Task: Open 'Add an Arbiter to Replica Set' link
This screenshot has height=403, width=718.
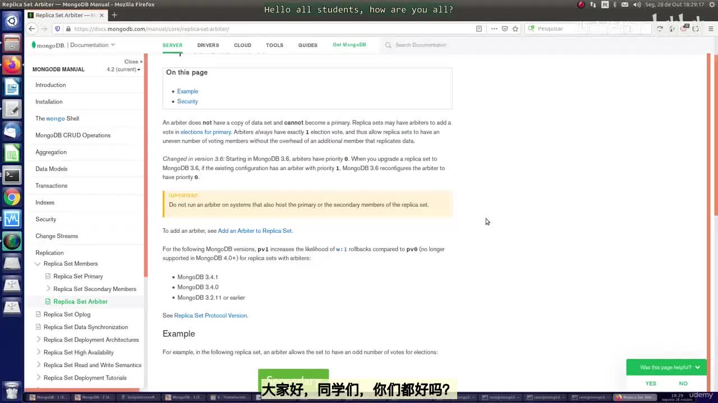Action: point(255,231)
